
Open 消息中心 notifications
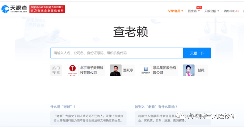pos(231,11)
